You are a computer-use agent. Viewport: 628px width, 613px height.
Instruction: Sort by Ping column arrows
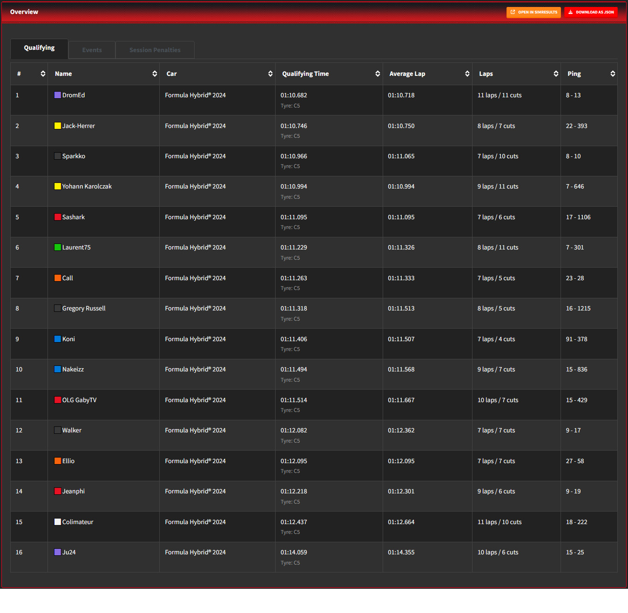click(613, 74)
